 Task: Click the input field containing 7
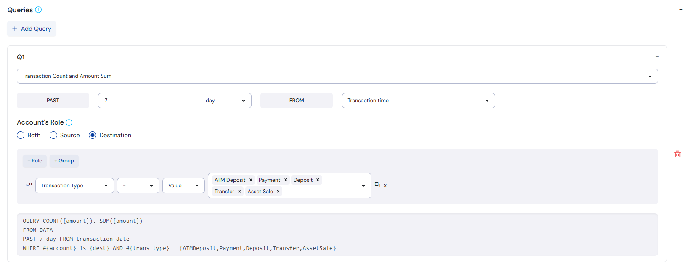point(149,101)
